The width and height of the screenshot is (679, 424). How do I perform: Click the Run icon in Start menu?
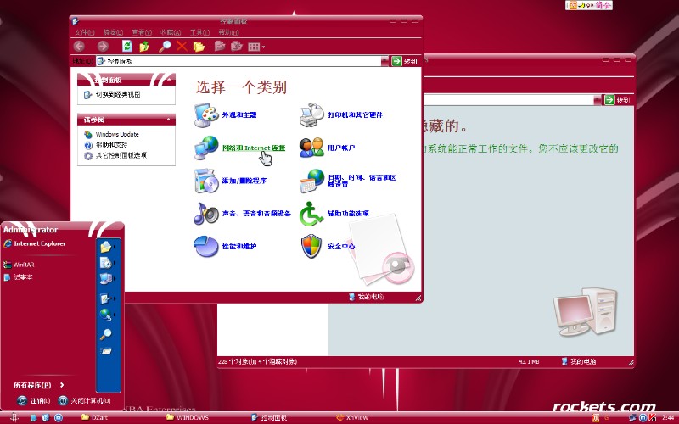(106, 351)
